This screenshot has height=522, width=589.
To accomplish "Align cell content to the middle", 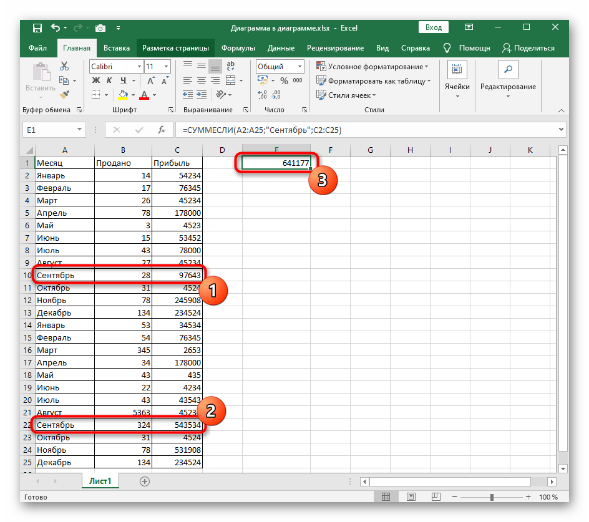I will coord(202,66).
